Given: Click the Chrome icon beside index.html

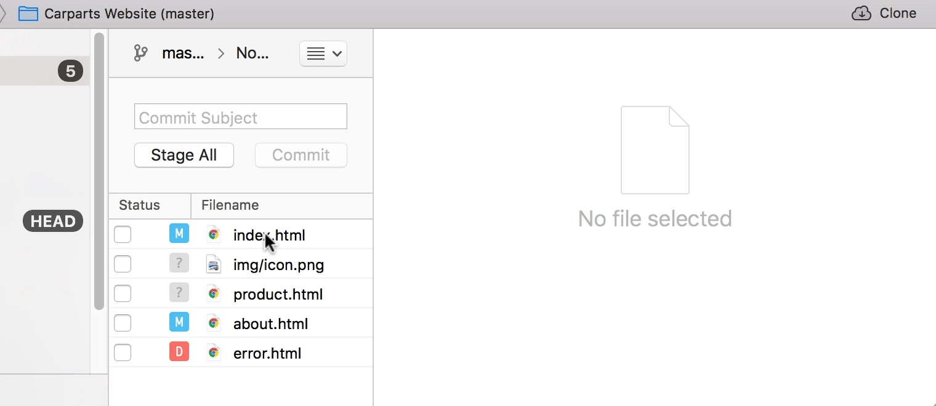Looking at the screenshot, I should 214,234.
